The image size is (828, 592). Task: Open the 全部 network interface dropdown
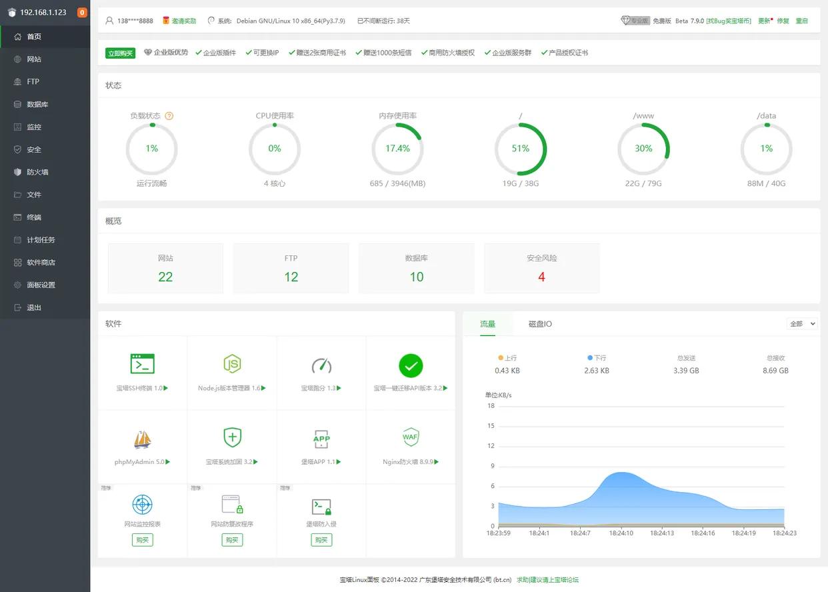(802, 324)
